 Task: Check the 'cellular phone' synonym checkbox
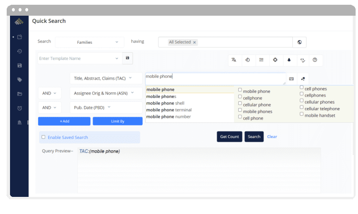pos(240,103)
